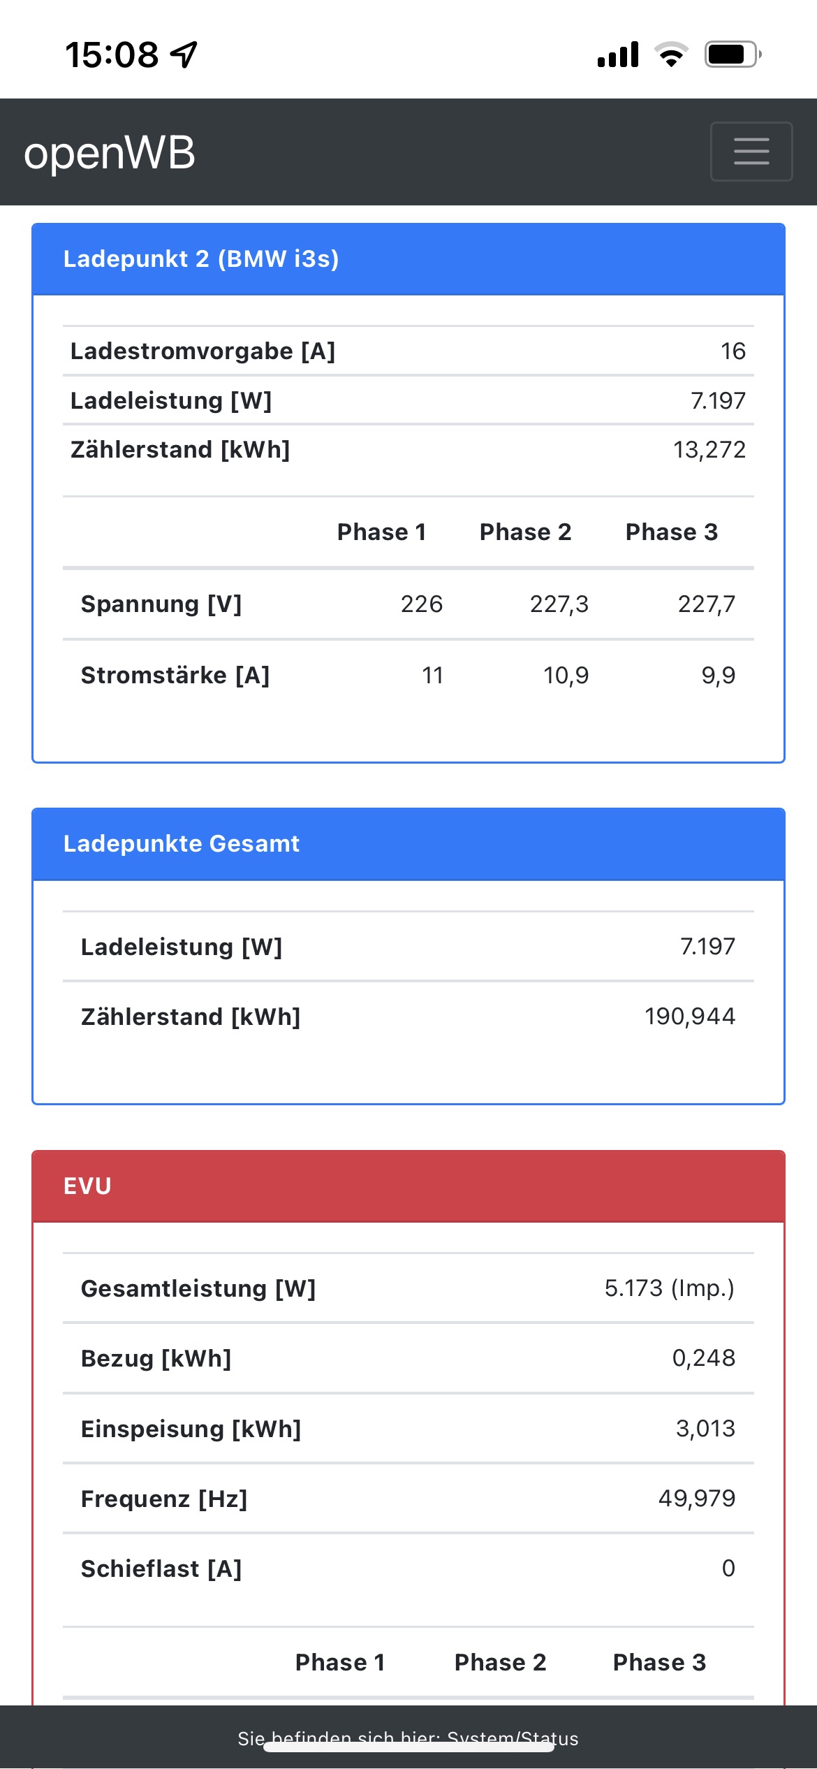Tap the Ladeleistung value in Ladepunkt 2
This screenshot has height=1769, width=817.
[x=718, y=401]
